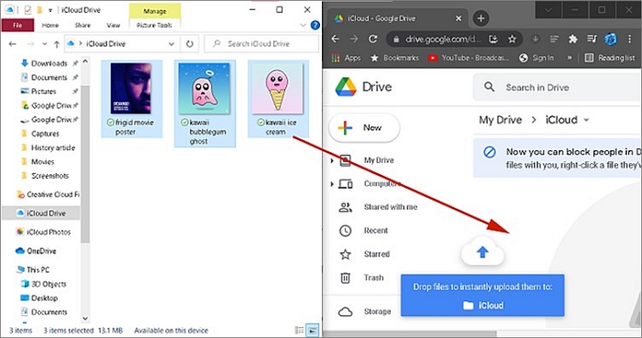The height and width of the screenshot is (338, 642).
Task: Open the View ribbon tab
Action: (x=114, y=26)
